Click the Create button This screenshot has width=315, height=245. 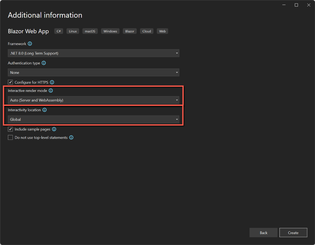pos(293,232)
